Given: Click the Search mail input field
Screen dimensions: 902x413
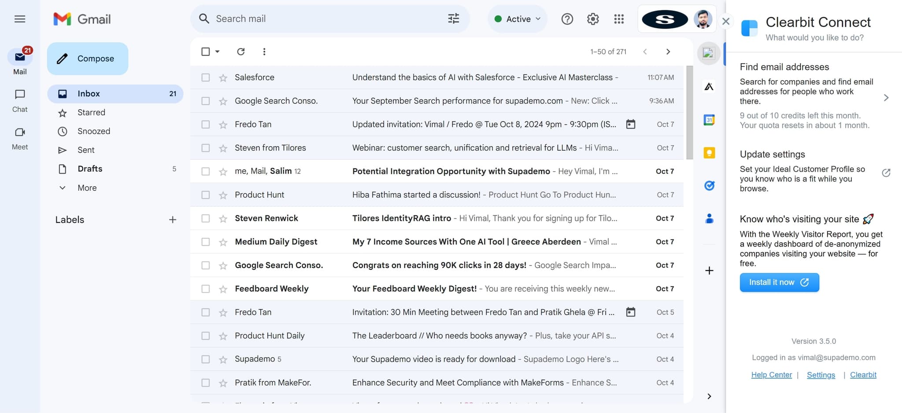Looking at the screenshot, I should click(x=308, y=18).
